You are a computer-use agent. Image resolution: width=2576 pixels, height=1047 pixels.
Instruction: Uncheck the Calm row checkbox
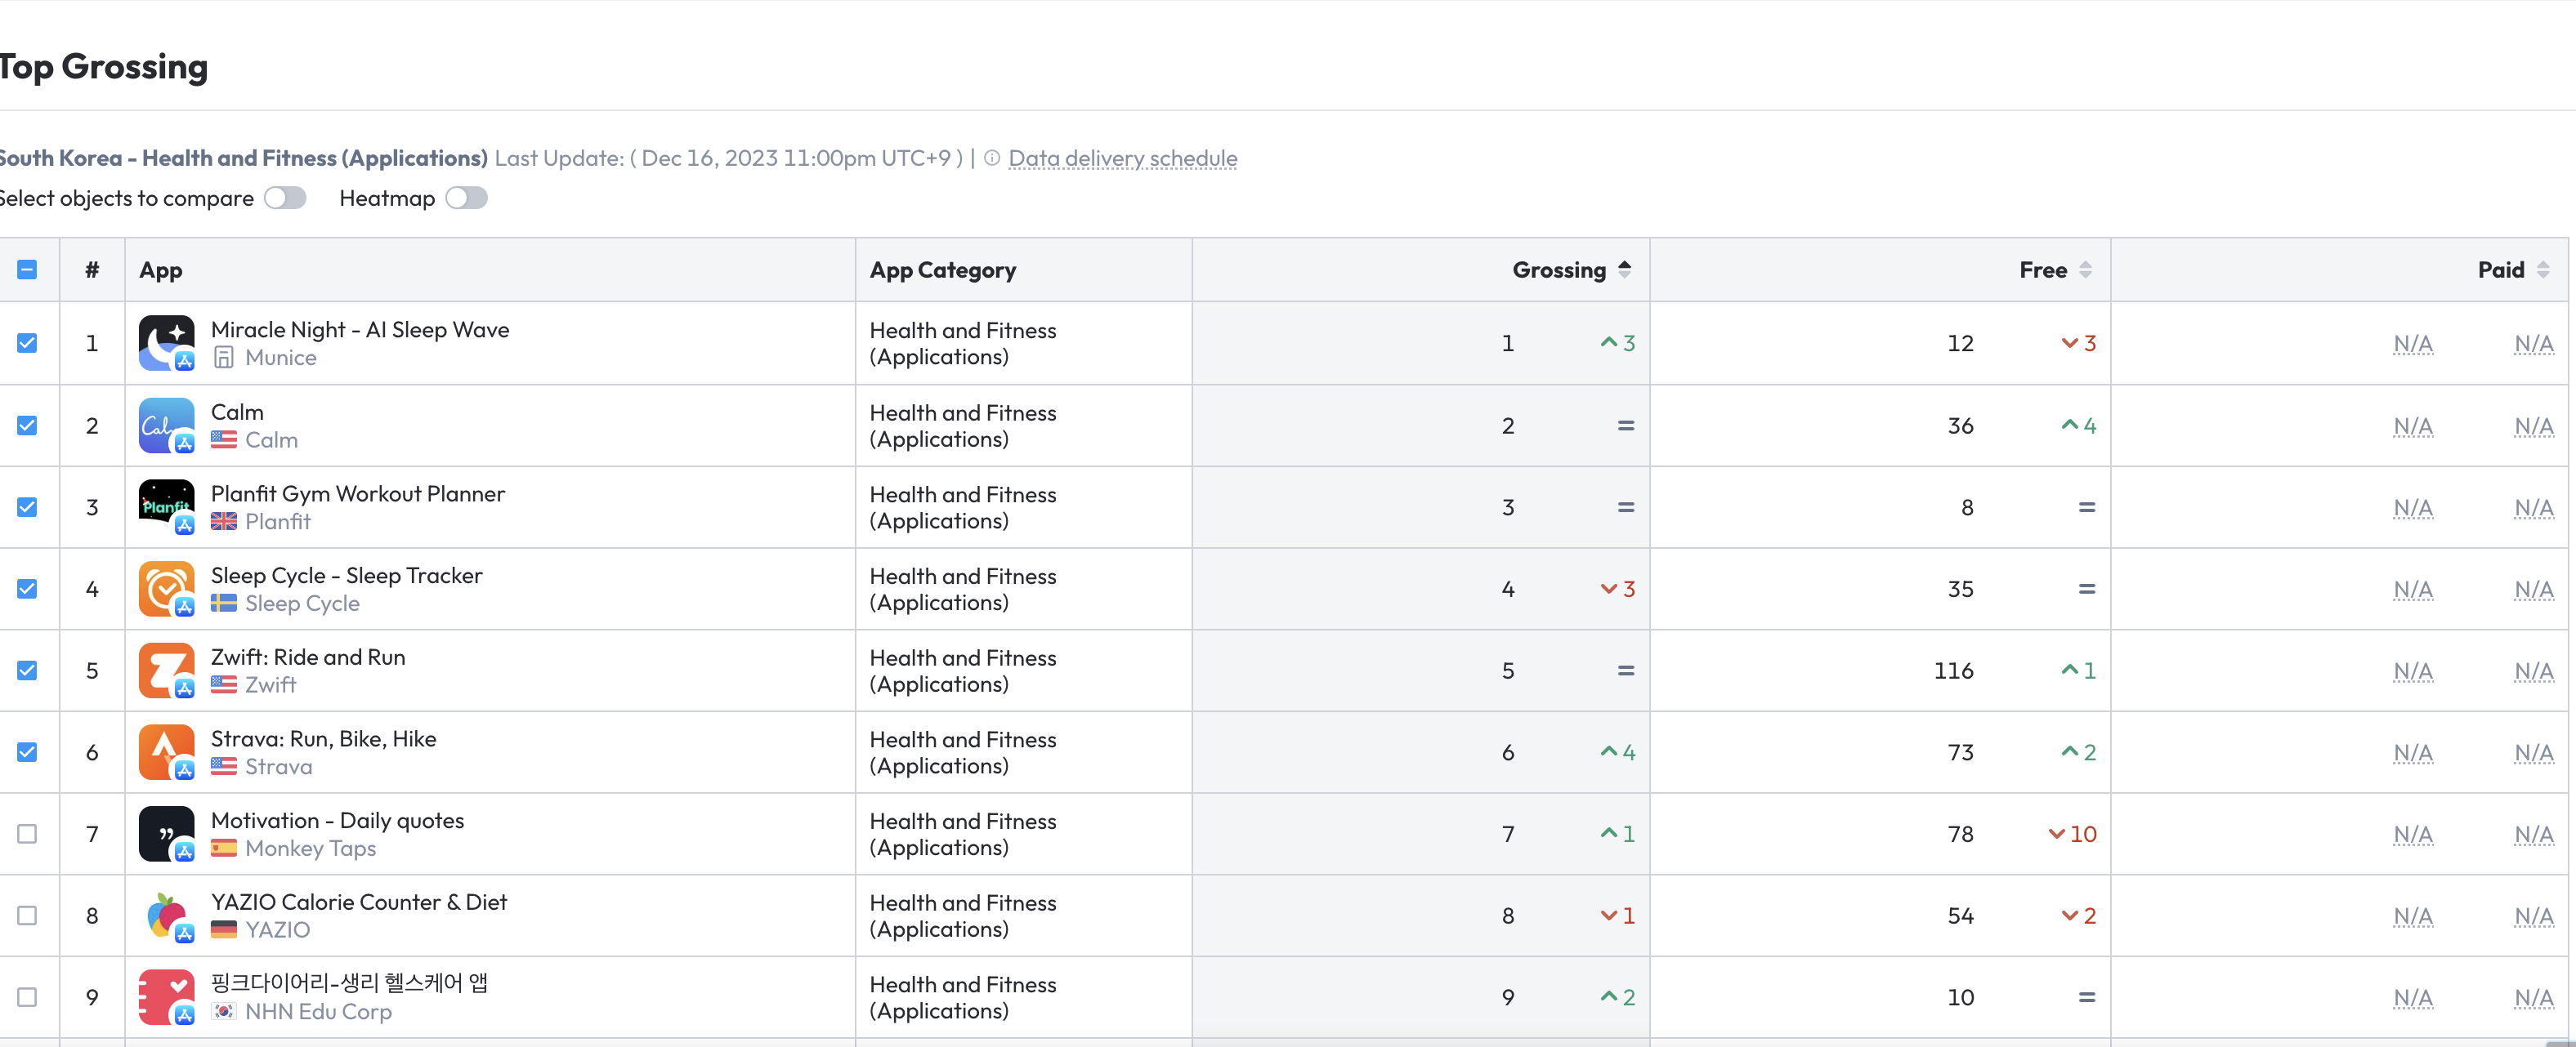pyautogui.click(x=27, y=425)
